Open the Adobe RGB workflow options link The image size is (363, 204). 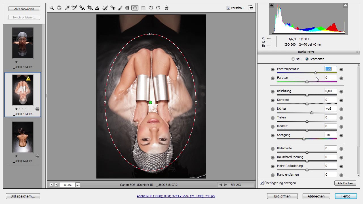click(176, 196)
